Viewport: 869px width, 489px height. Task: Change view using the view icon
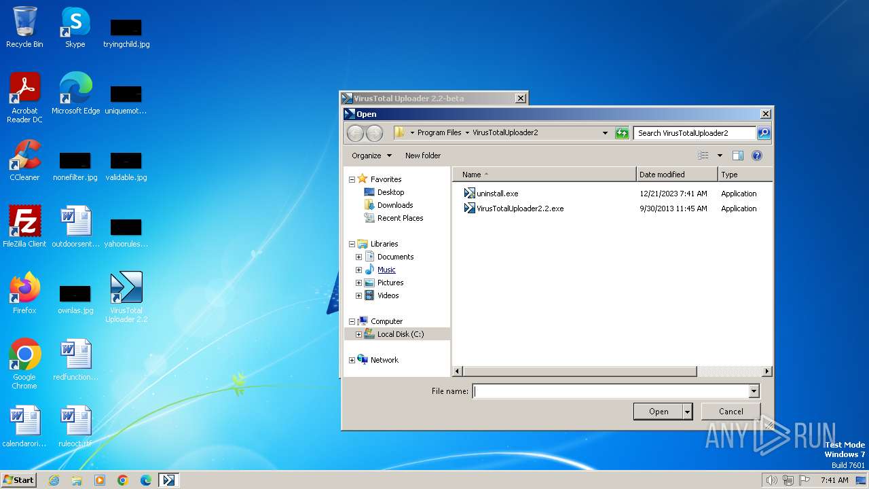(x=703, y=156)
